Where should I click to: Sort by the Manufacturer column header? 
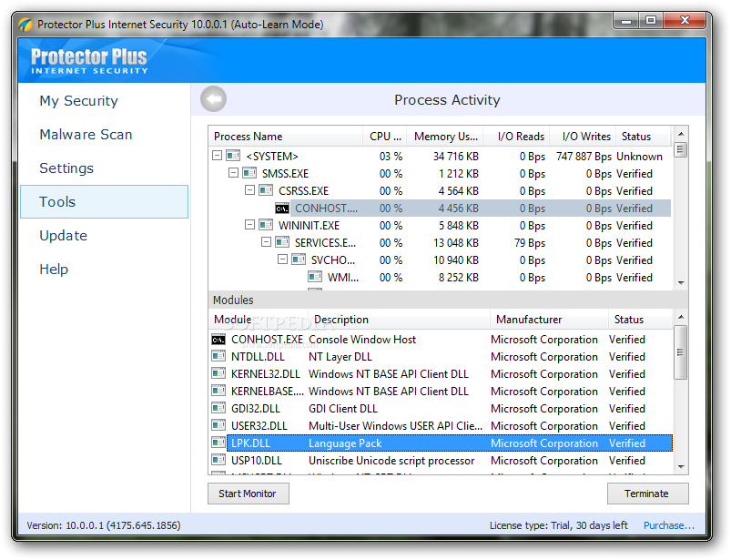549,320
